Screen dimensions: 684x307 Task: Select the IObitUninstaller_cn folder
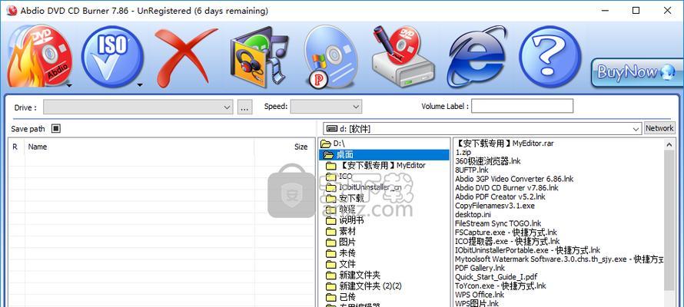click(x=370, y=187)
